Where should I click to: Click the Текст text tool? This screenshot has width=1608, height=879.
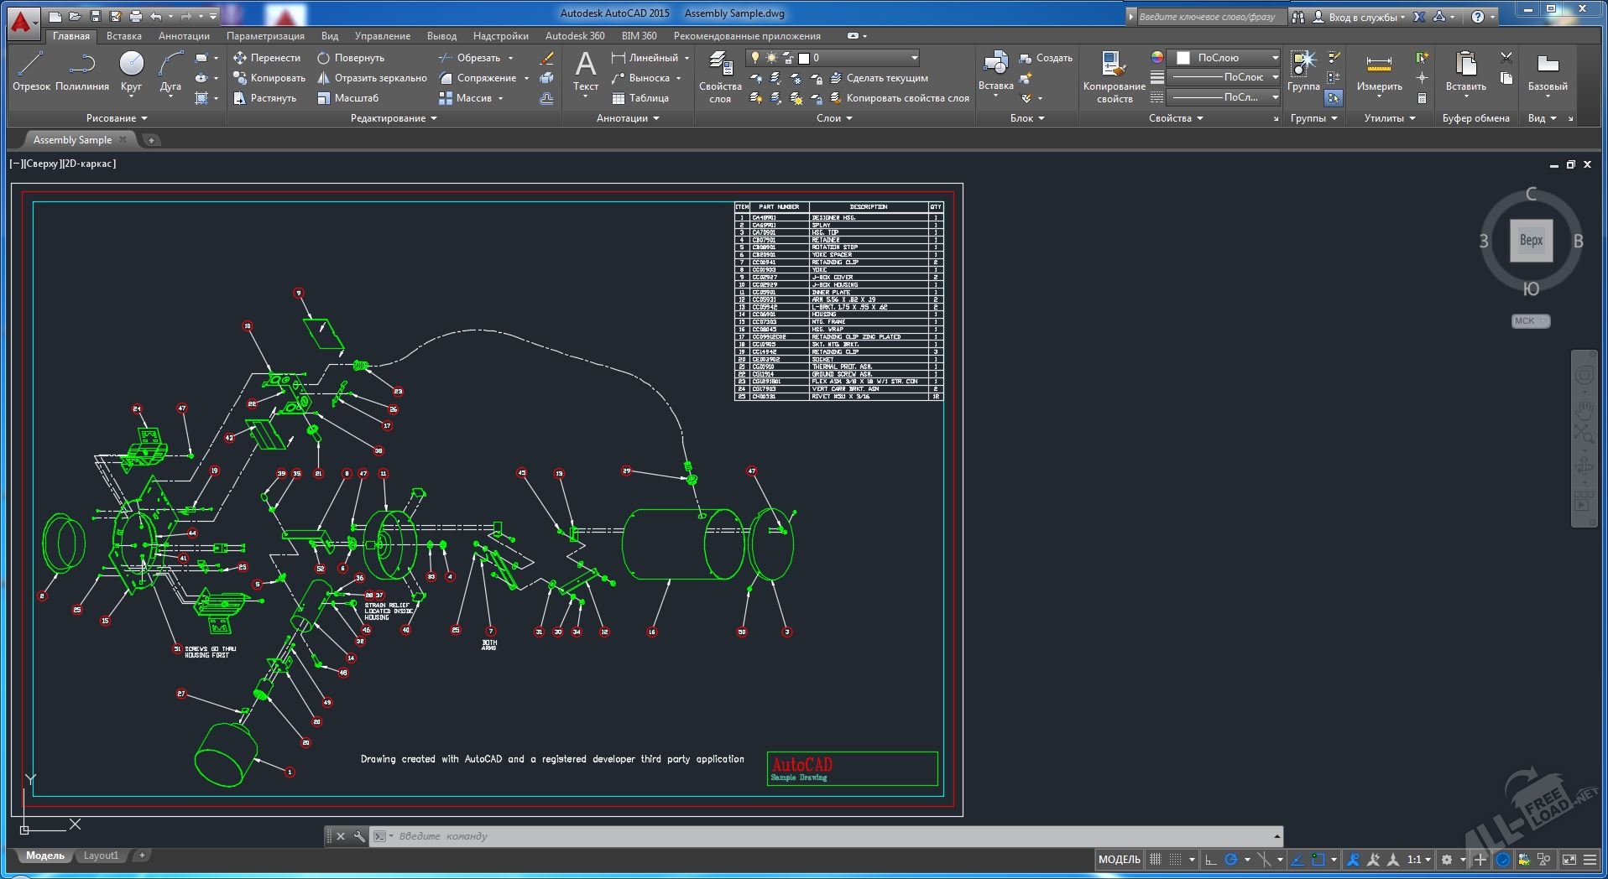585,71
